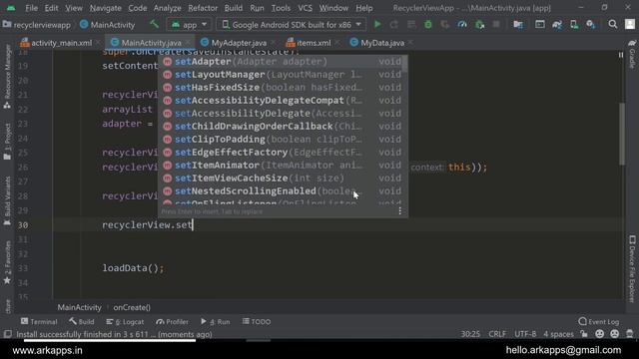Click completion popup three-dot options icon
This screenshot has height=359, width=639.
(399, 210)
